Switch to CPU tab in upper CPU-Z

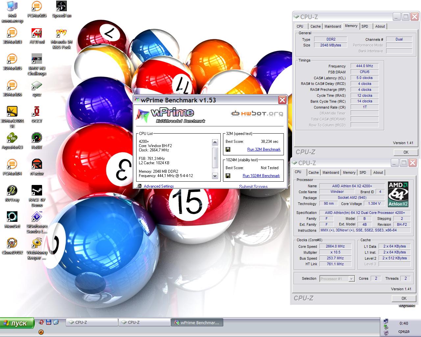[x=300, y=26]
